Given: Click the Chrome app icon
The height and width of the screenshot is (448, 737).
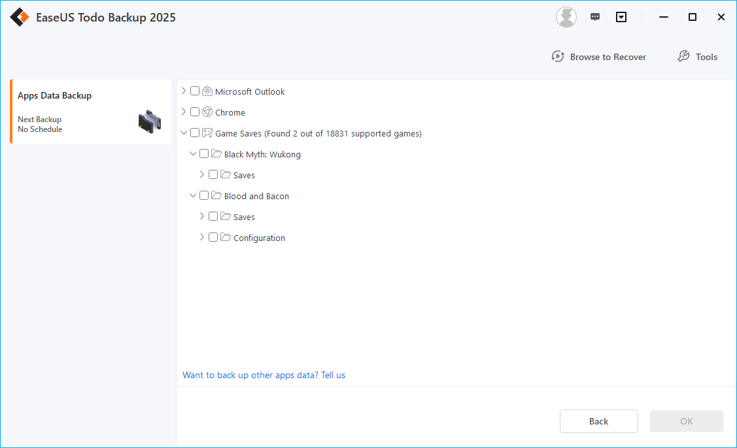Looking at the screenshot, I should 207,112.
